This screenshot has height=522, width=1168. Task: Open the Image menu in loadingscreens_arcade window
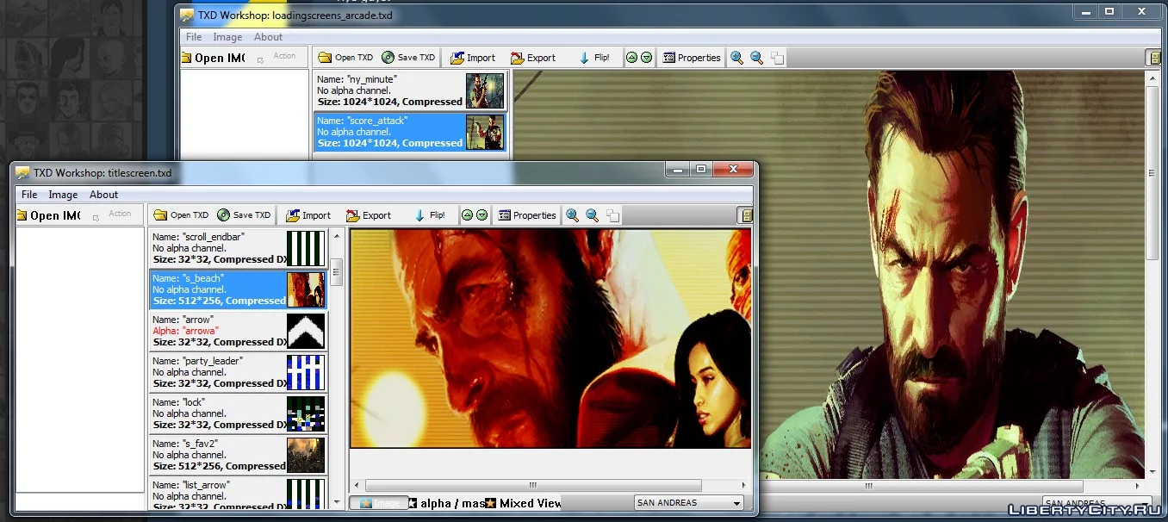click(x=227, y=37)
